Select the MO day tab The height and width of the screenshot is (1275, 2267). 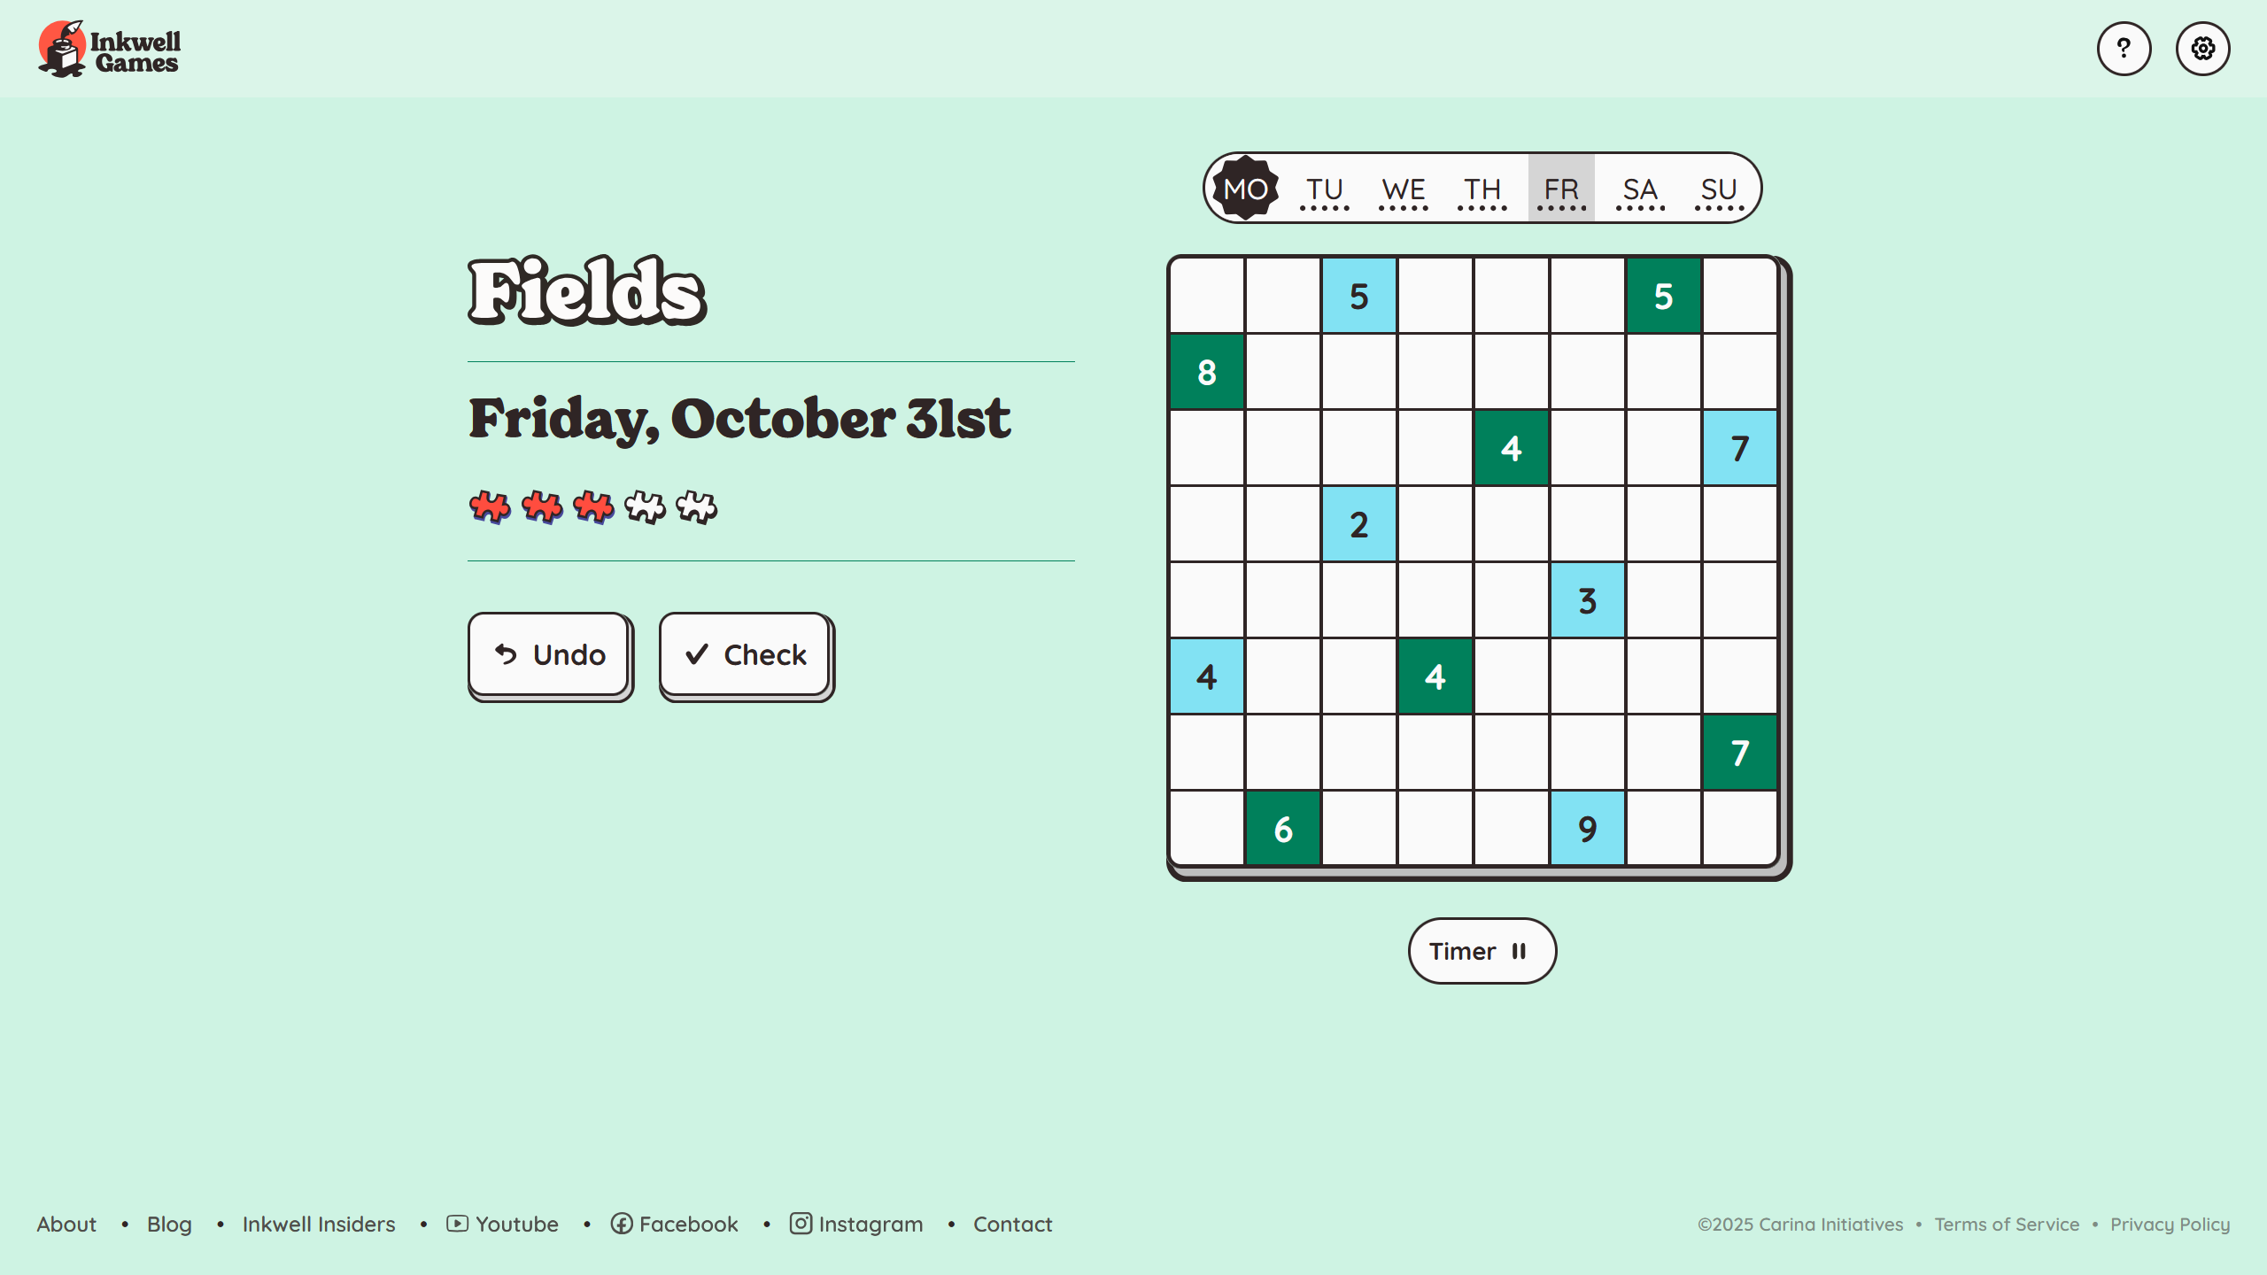point(1245,189)
